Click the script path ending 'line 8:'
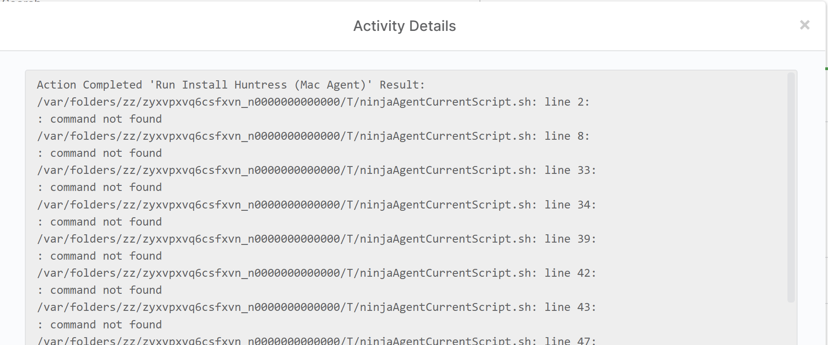Screen dimensions: 828x345 [x=313, y=136]
